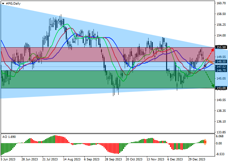Click the 146.70 price level label

(x=221, y=70)
